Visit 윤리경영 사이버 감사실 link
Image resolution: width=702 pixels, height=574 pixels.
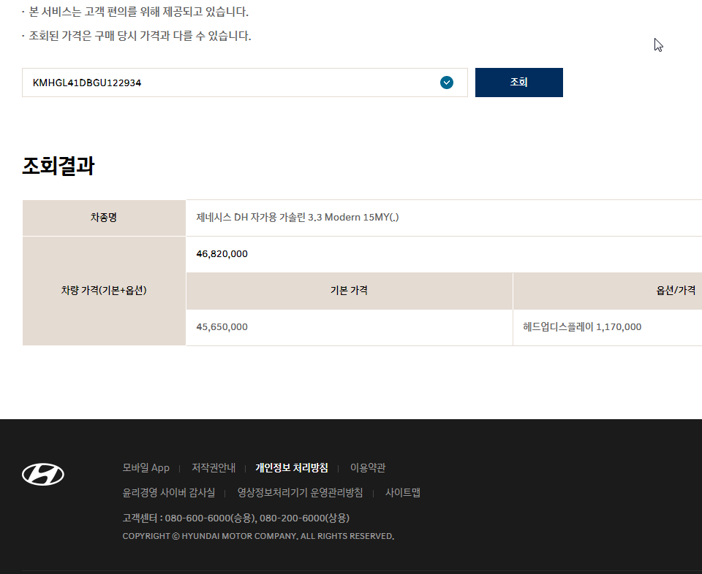coord(169,493)
